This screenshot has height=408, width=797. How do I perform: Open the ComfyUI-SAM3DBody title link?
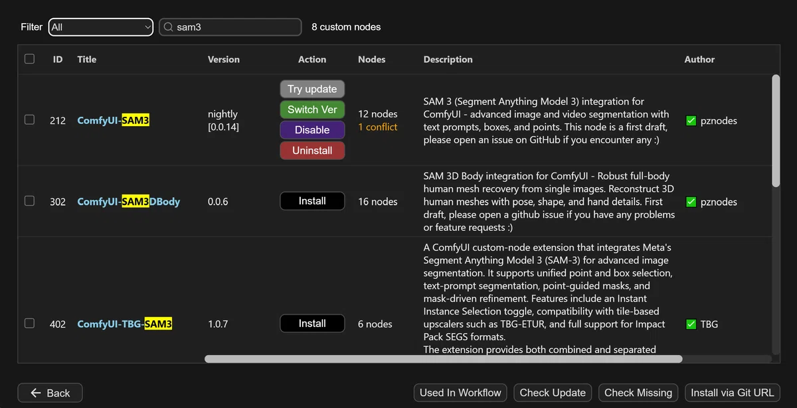(x=128, y=202)
